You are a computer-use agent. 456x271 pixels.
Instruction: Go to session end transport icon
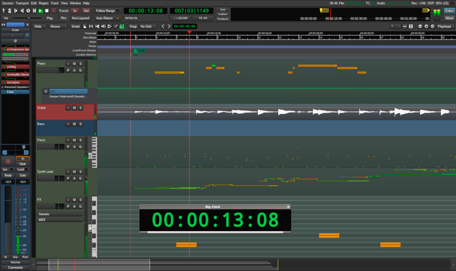22,11
